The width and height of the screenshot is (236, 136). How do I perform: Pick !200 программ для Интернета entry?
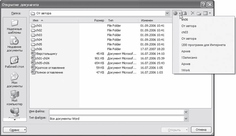(203, 45)
